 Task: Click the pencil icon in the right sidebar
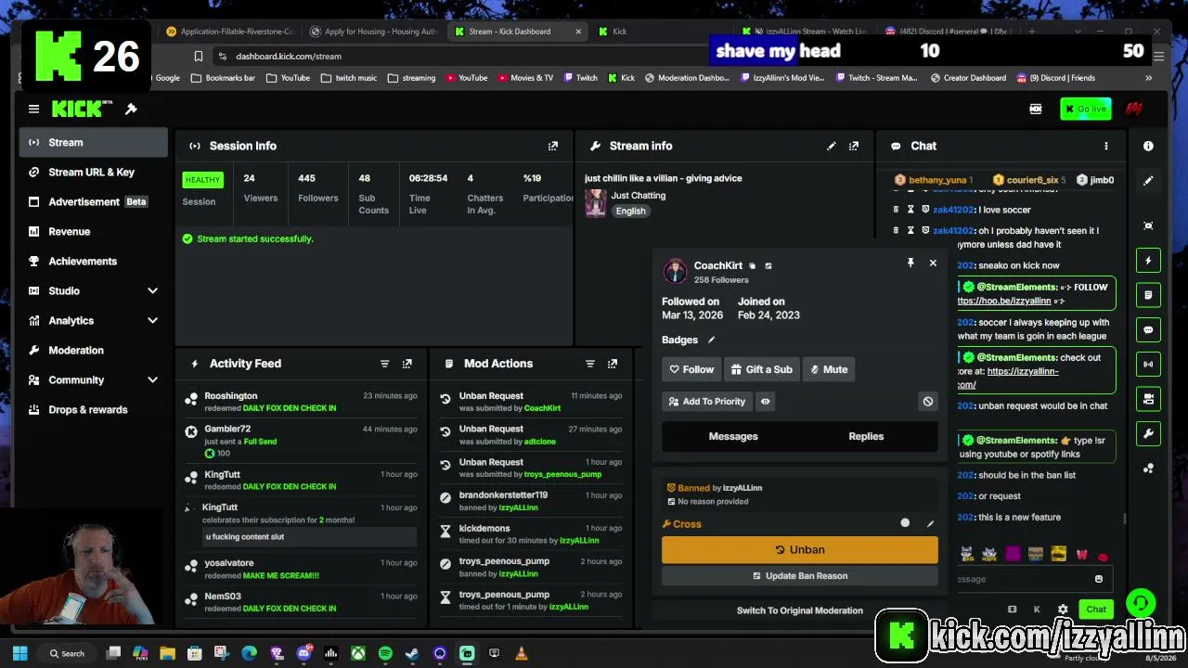[x=1148, y=181]
